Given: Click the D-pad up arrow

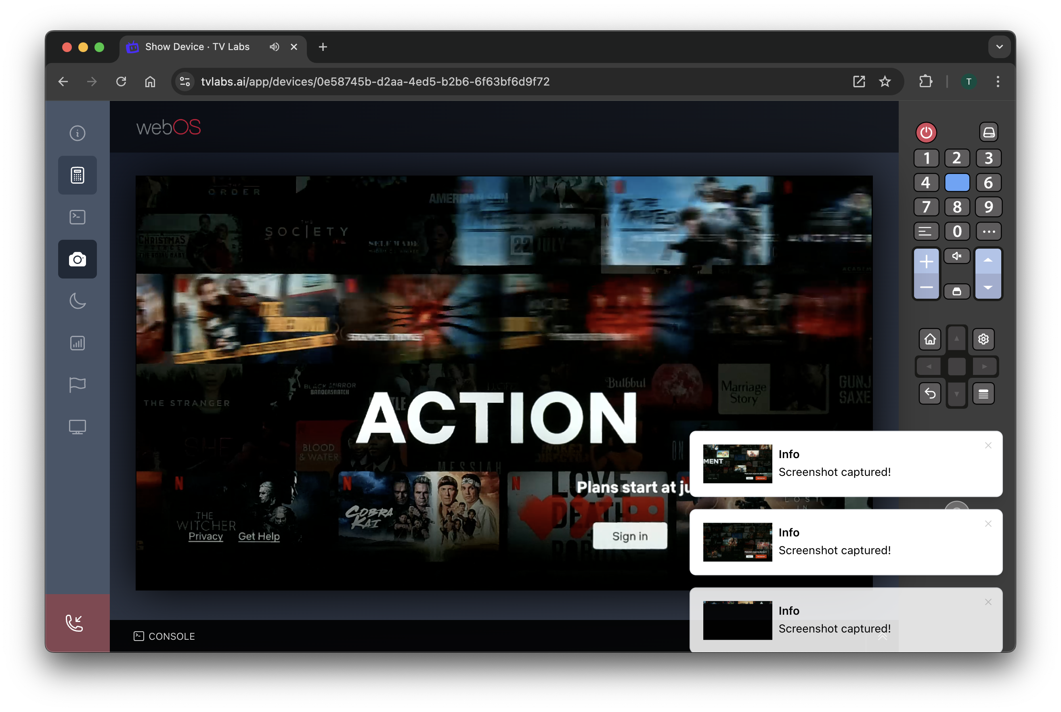Looking at the screenshot, I should coord(956,339).
